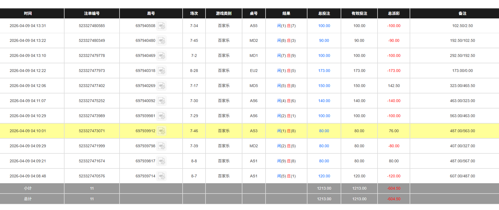Click total bet 90.00 link
The image size is (499, 210).
[324, 41]
